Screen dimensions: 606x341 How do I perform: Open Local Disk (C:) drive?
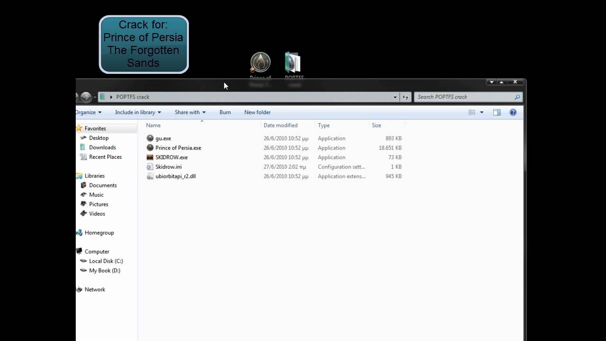[x=106, y=261]
